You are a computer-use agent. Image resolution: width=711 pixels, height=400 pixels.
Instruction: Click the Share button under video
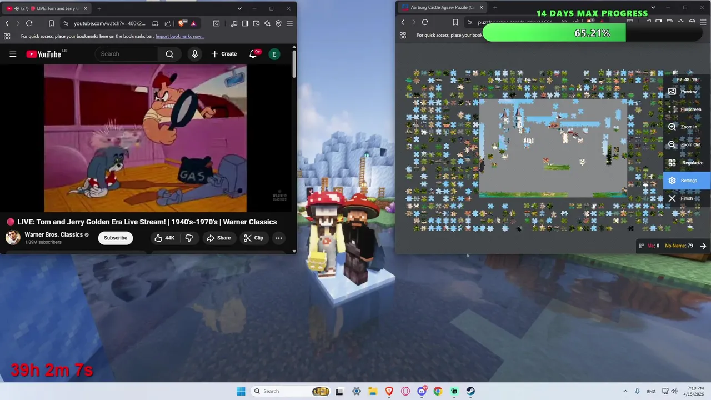pyautogui.click(x=218, y=238)
